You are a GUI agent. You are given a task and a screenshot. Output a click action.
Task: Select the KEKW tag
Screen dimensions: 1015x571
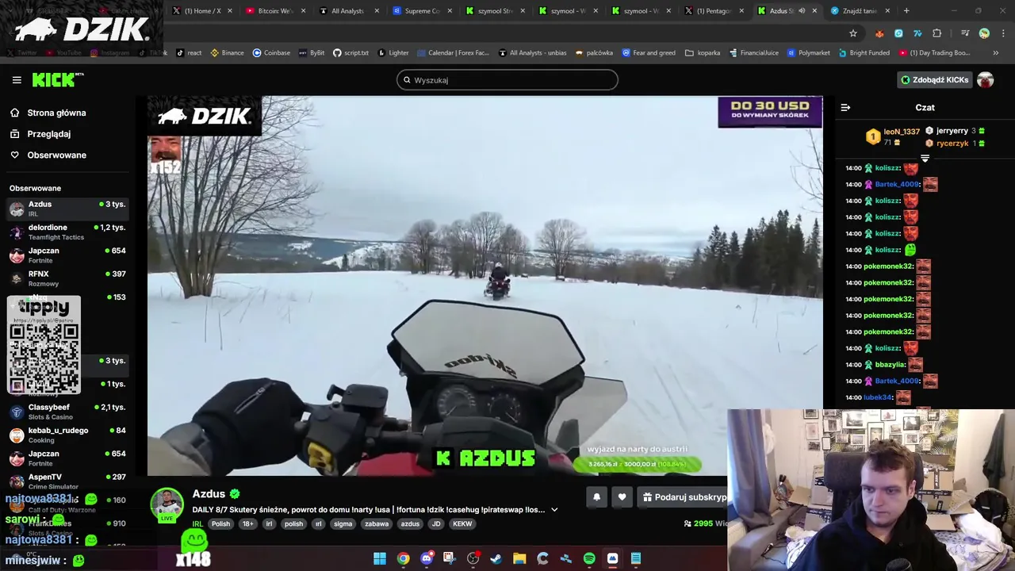[462, 524]
